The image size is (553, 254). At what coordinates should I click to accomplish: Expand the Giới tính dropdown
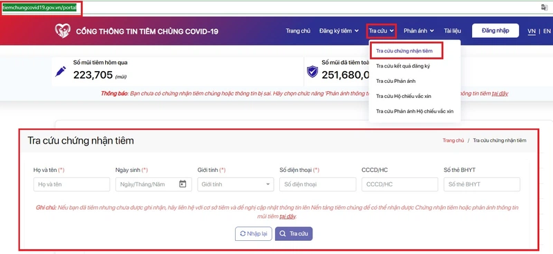click(236, 184)
